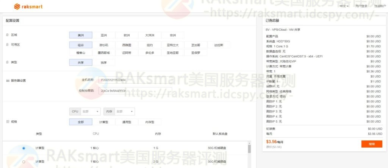
Task: Click the 区域 region icon
Action: 8,35
